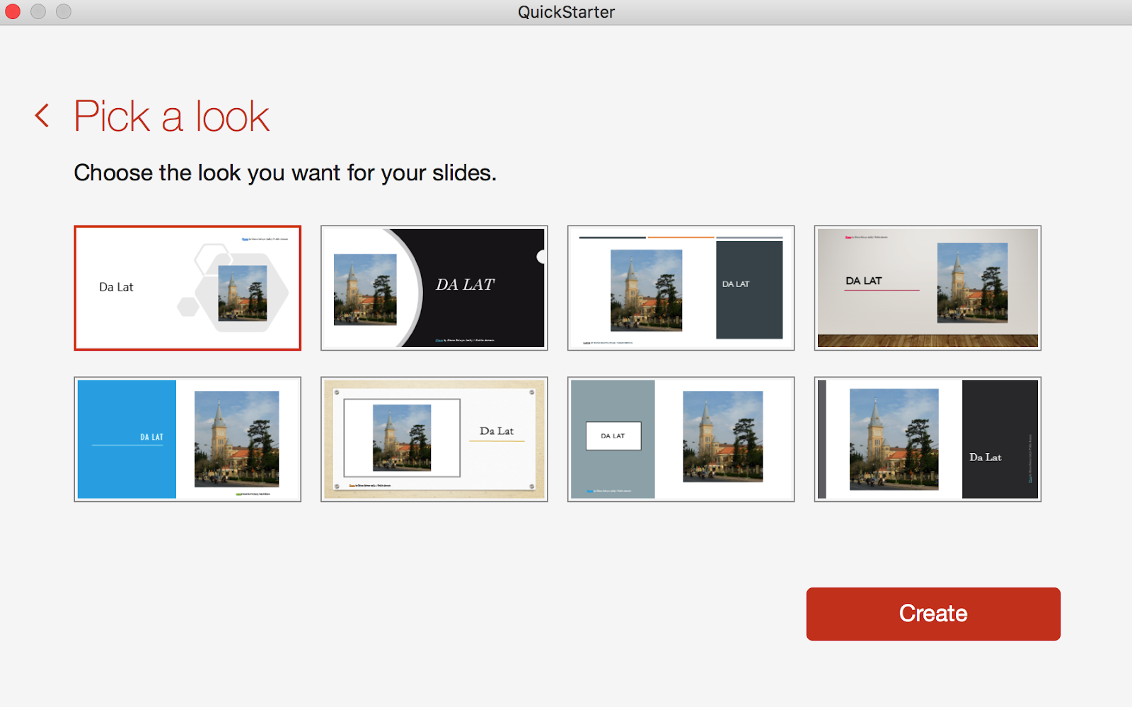Go back using the red chevron arrow
The image size is (1132, 707).
(x=42, y=116)
